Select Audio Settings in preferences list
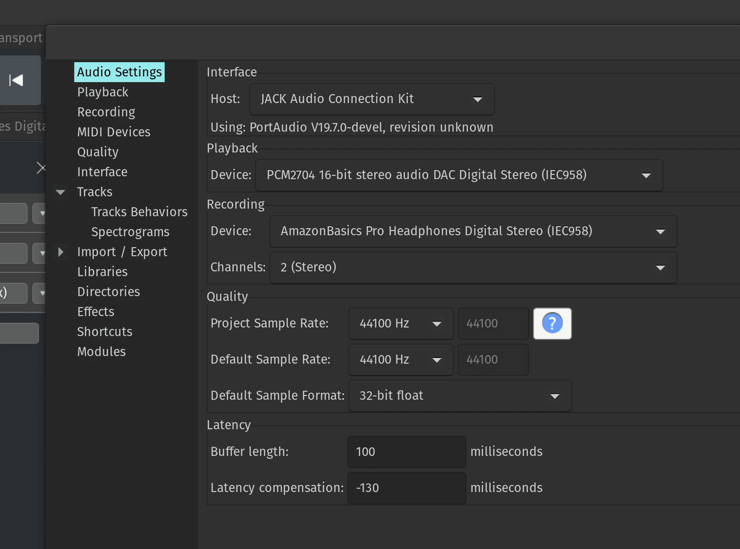 pos(120,72)
